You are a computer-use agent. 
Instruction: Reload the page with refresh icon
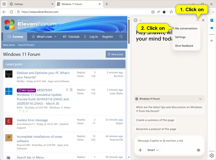point(11,12)
